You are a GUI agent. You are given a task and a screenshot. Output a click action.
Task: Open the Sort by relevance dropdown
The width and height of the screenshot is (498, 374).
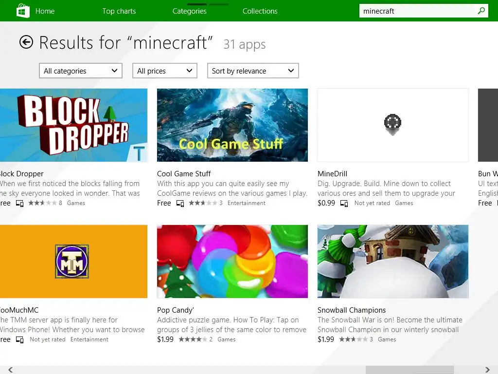pos(253,71)
